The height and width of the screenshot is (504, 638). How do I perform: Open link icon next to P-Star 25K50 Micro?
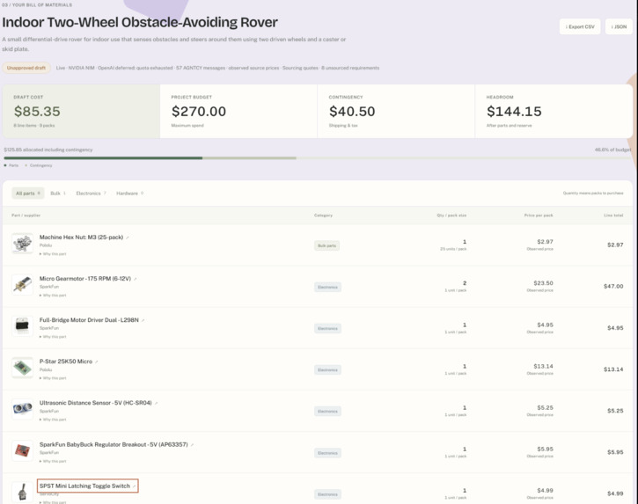point(97,362)
